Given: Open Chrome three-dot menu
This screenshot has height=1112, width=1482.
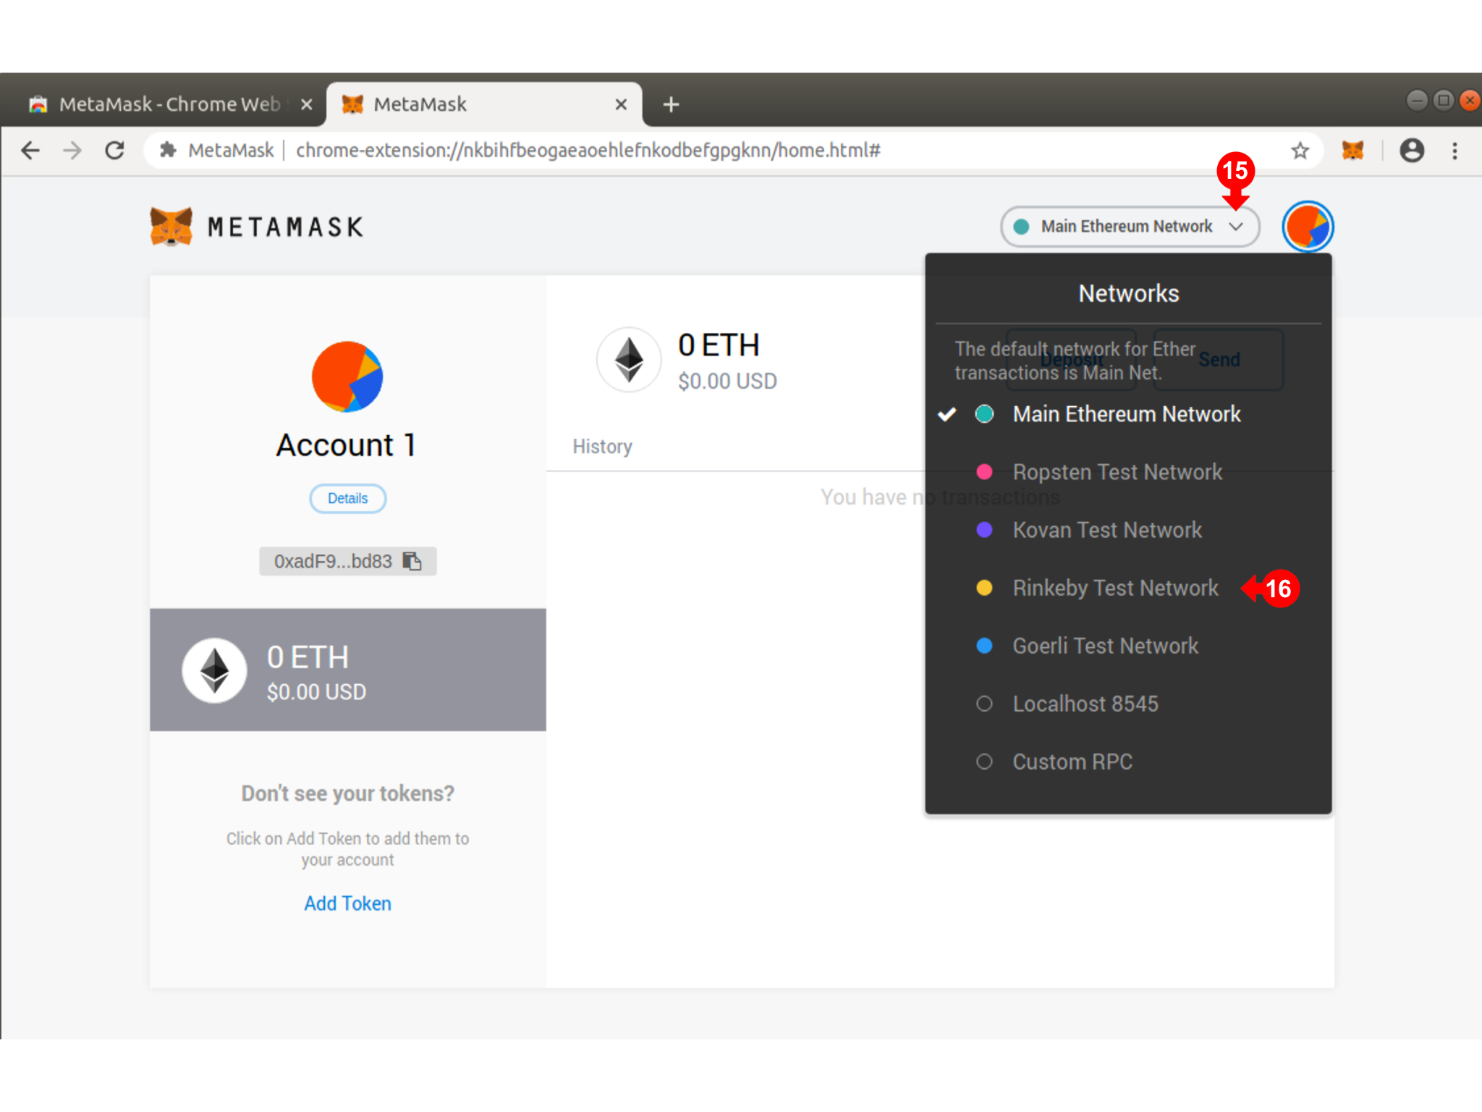Looking at the screenshot, I should pyautogui.click(x=1455, y=151).
